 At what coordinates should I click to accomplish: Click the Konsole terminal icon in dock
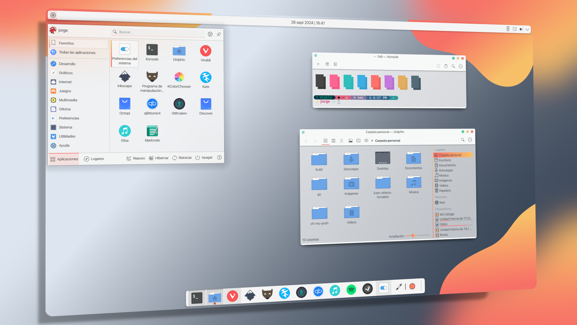[x=197, y=298]
